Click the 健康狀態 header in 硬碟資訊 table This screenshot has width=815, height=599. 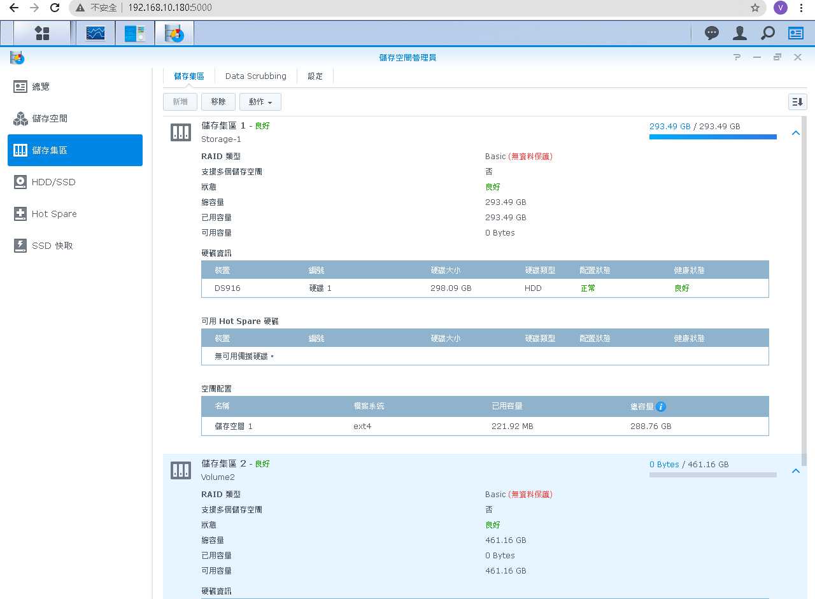click(x=690, y=271)
